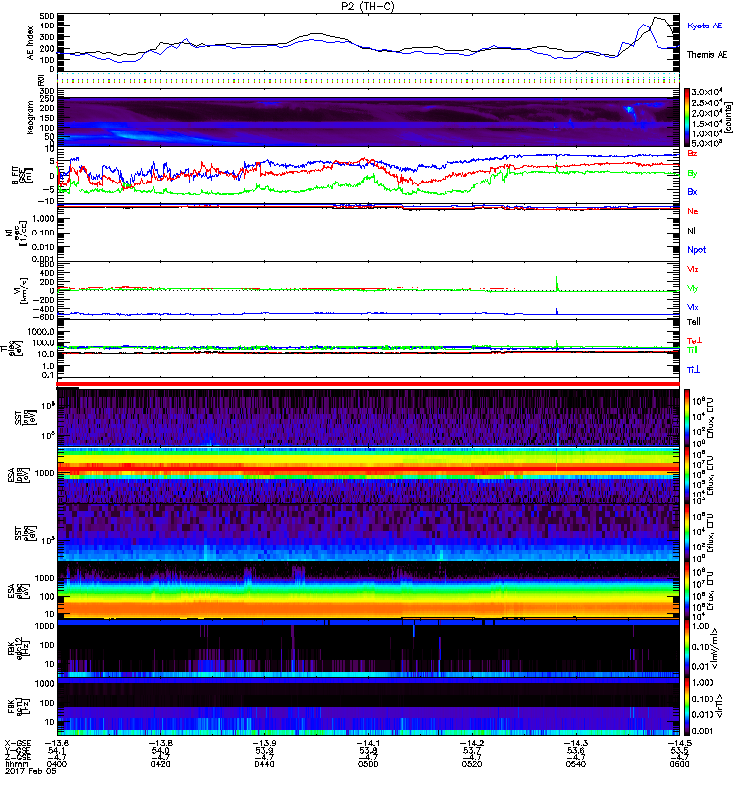The image size is (736, 785).
Task: Select the red Te perpendicular legend label
Action: pyautogui.click(x=694, y=340)
